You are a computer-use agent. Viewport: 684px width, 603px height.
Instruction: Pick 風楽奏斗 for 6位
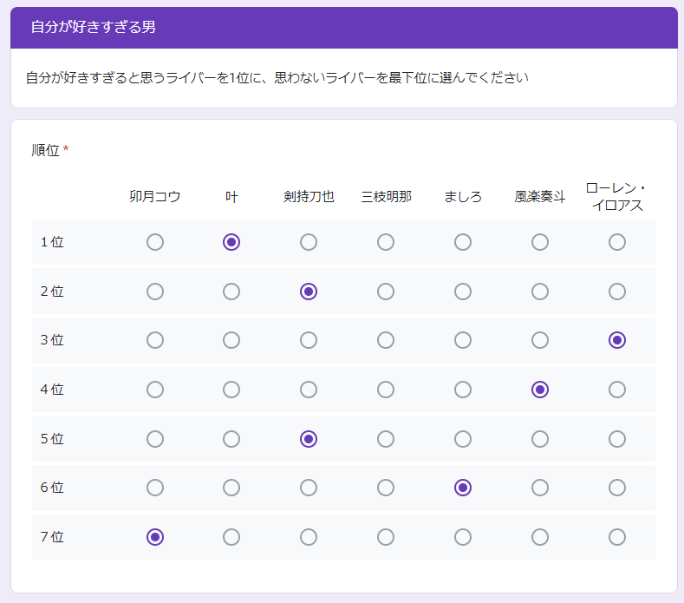[540, 488]
